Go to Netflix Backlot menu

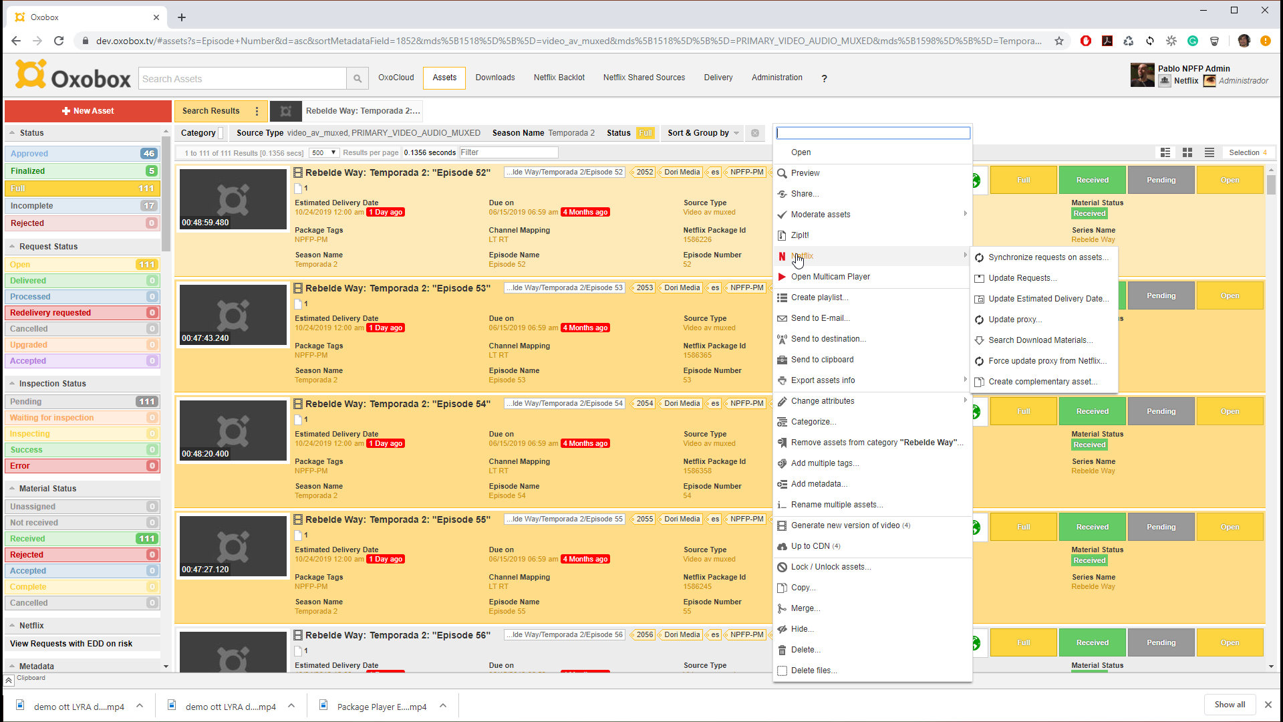[x=559, y=78]
